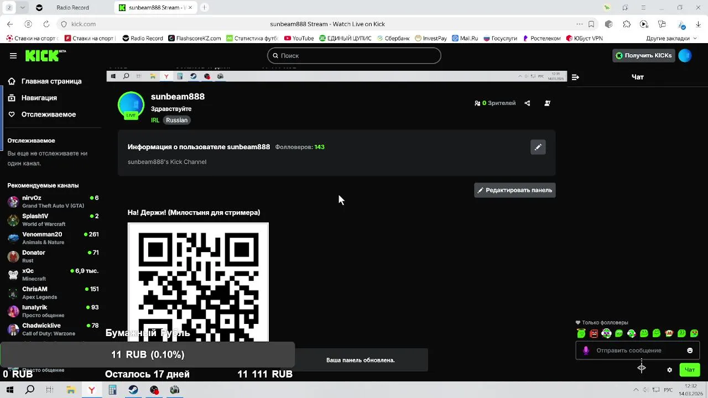
Task: Open recommended channel nirvOz
Action: coord(53,202)
